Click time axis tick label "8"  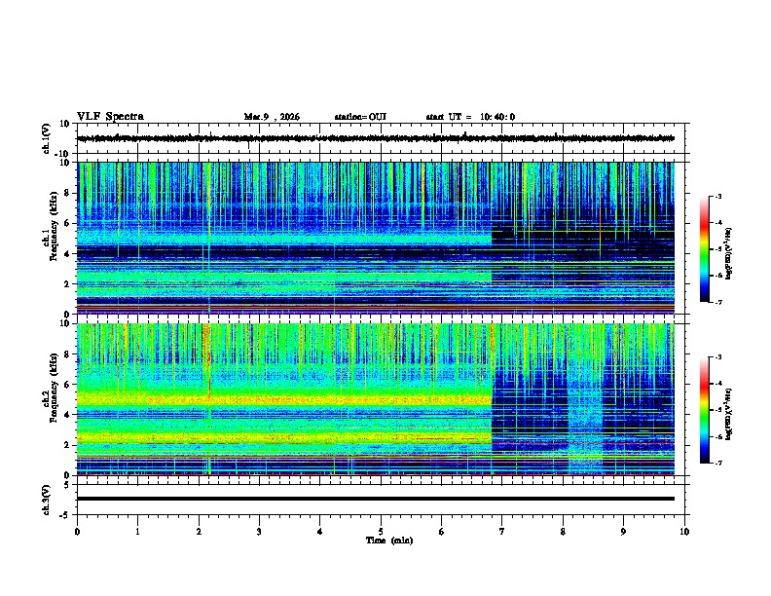[x=563, y=532]
